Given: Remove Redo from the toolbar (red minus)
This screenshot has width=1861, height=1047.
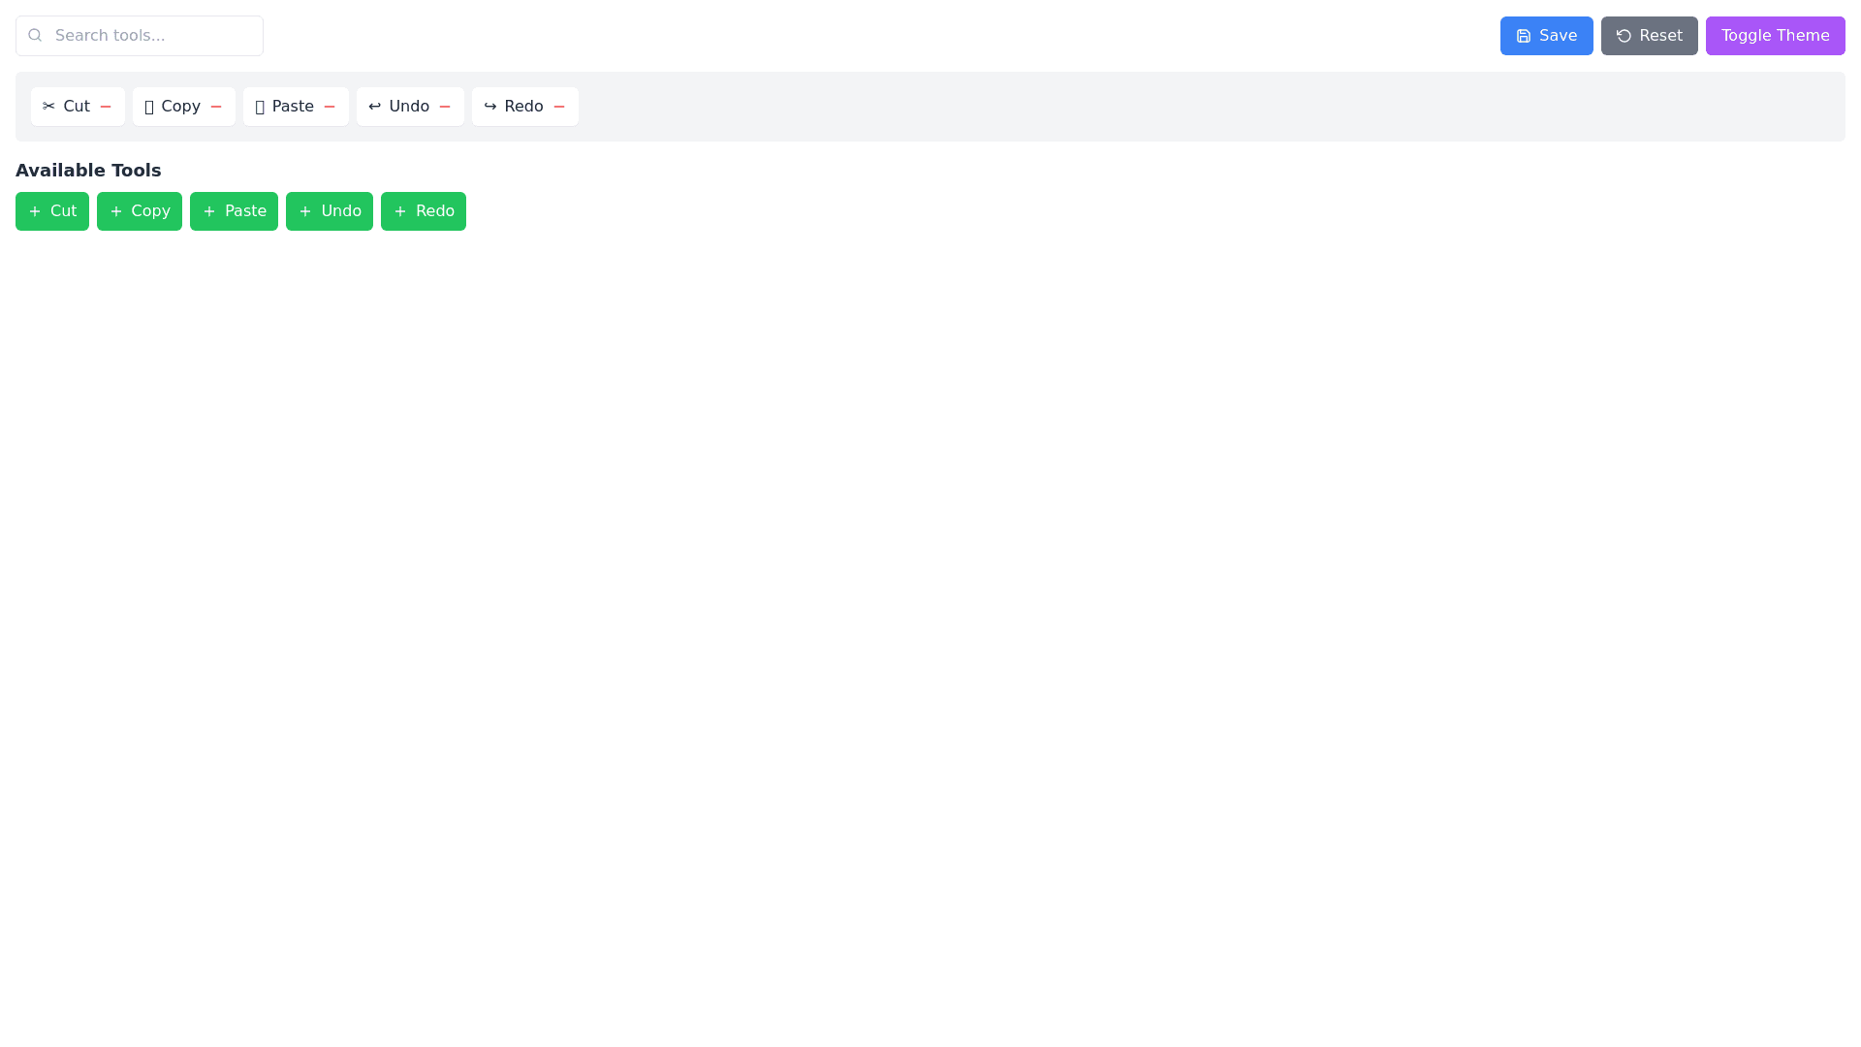Looking at the screenshot, I should pos(559,107).
